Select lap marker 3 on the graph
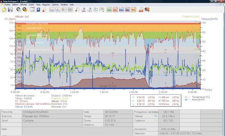 pyautogui.click(x=166, y=83)
